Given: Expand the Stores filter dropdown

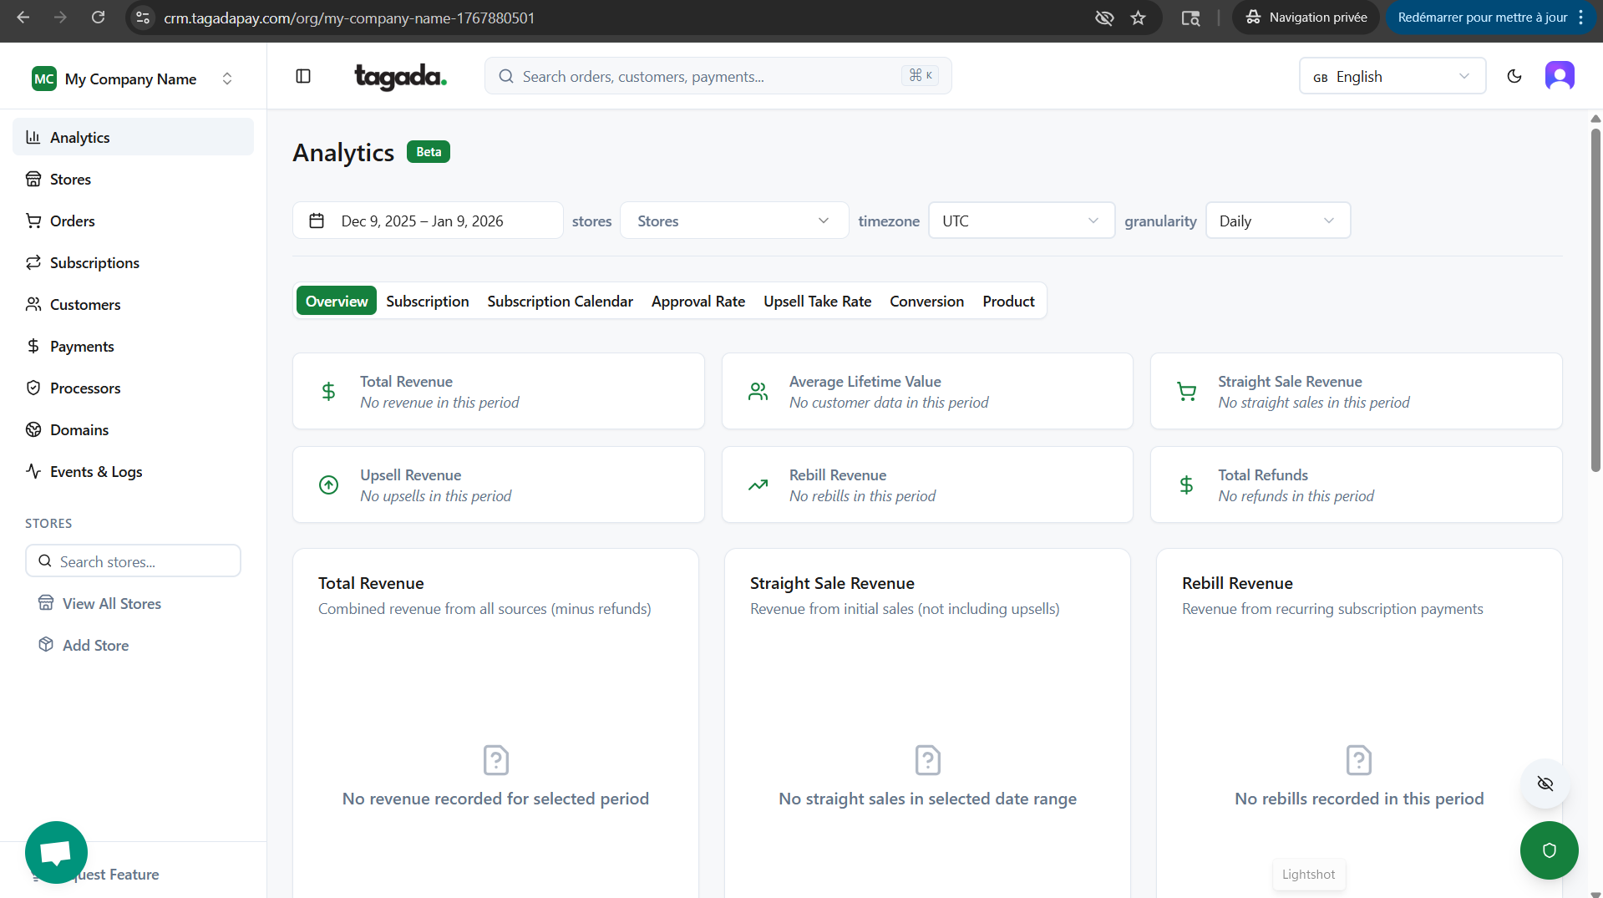Looking at the screenshot, I should pos(733,221).
